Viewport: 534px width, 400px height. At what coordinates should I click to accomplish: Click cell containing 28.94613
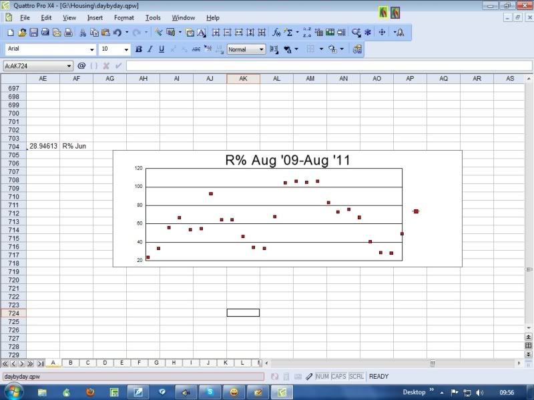pyautogui.click(x=43, y=146)
